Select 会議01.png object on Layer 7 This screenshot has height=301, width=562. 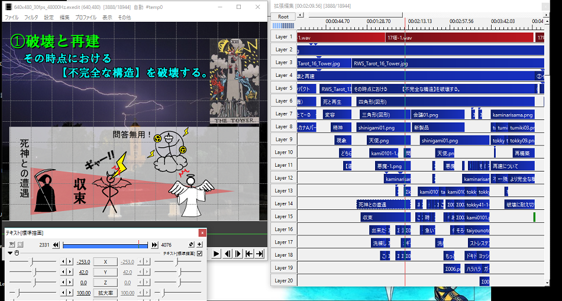click(x=438, y=115)
